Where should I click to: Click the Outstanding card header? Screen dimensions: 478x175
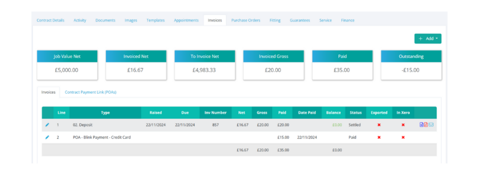pyautogui.click(x=411, y=56)
